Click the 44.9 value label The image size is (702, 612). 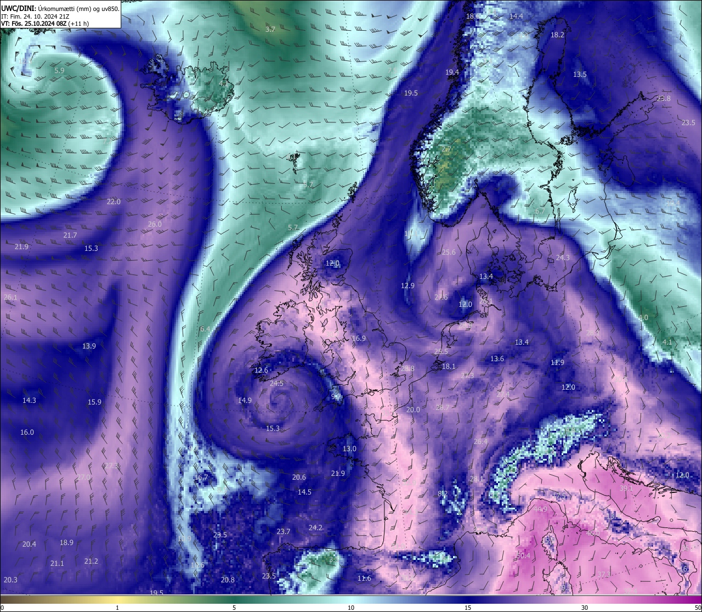[540, 509]
